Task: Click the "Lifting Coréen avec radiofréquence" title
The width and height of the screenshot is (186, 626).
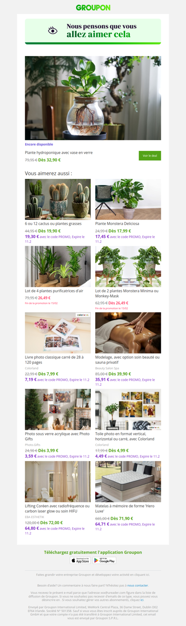Action: click(x=57, y=508)
